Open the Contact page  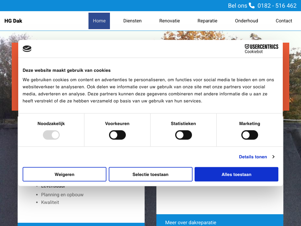point(284,21)
